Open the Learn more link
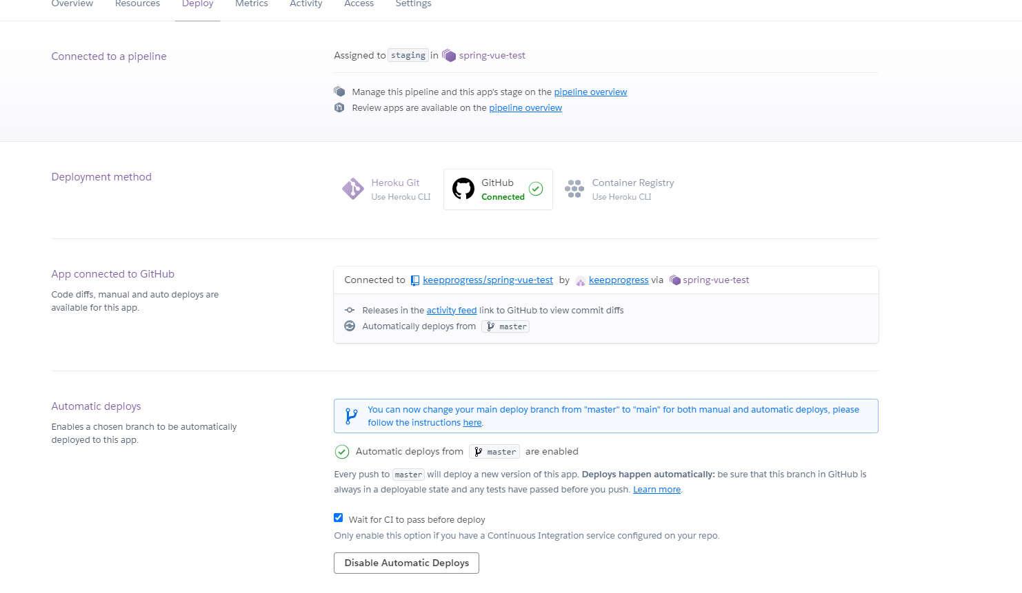Image resolution: width=1022 pixels, height=593 pixels. click(x=657, y=490)
